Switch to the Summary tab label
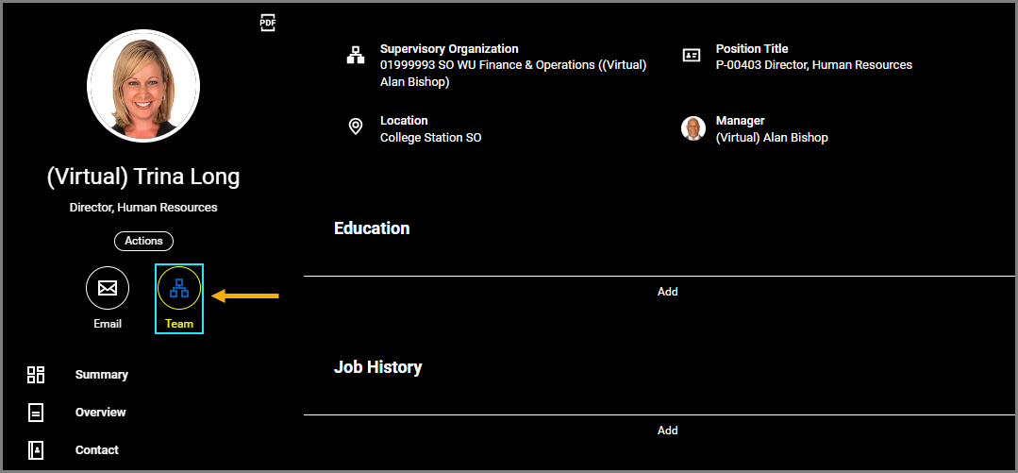 click(102, 375)
